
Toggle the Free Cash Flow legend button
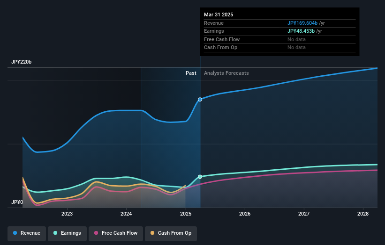click(x=116, y=233)
